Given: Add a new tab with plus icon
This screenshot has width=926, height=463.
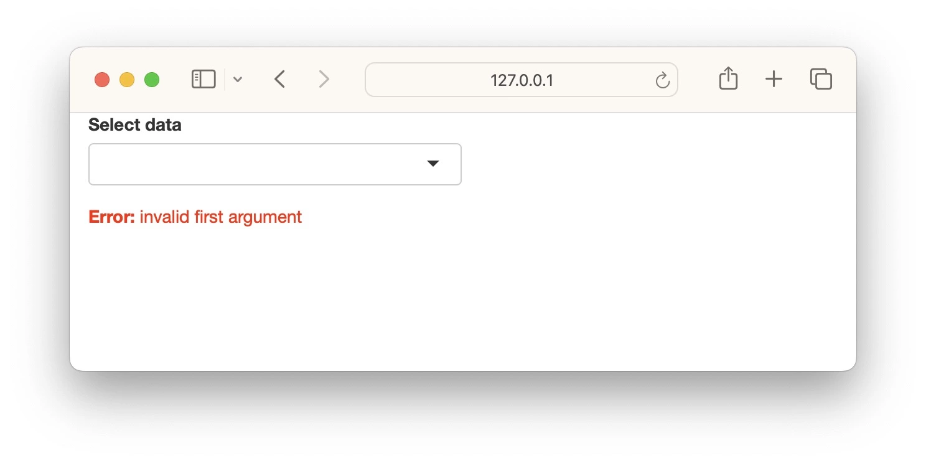Looking at the screenshot, I should (x=774, y=79).
